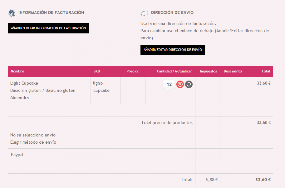
Task: Click the Total column header
Action: click(266, 71)
